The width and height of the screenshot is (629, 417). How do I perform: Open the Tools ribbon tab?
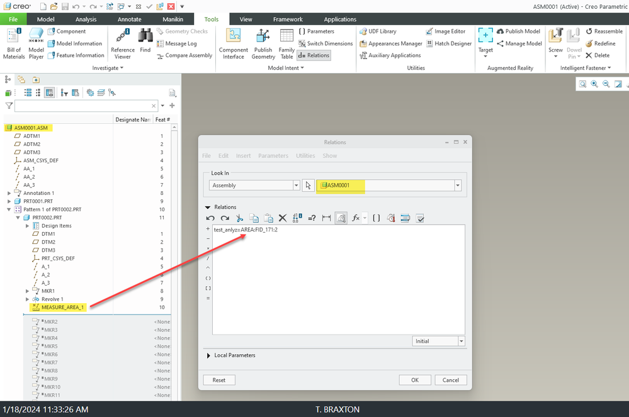click(212, 19)
